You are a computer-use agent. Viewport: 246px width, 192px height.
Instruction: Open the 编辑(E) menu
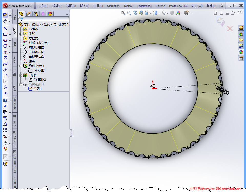(57, 6)
